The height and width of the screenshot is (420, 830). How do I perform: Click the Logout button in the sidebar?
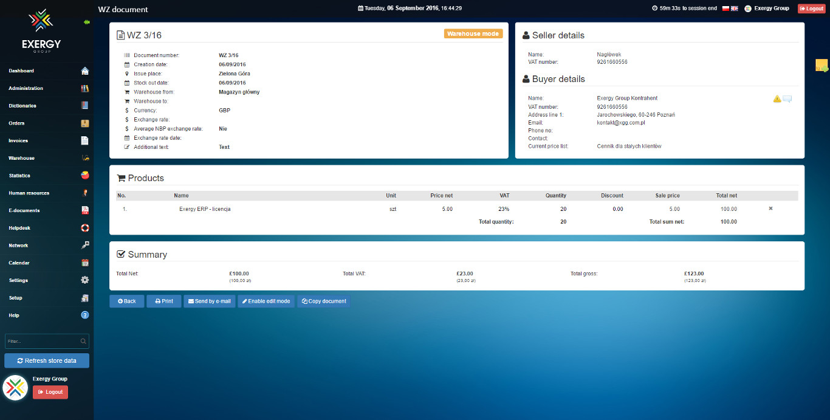tap(50, 392)
